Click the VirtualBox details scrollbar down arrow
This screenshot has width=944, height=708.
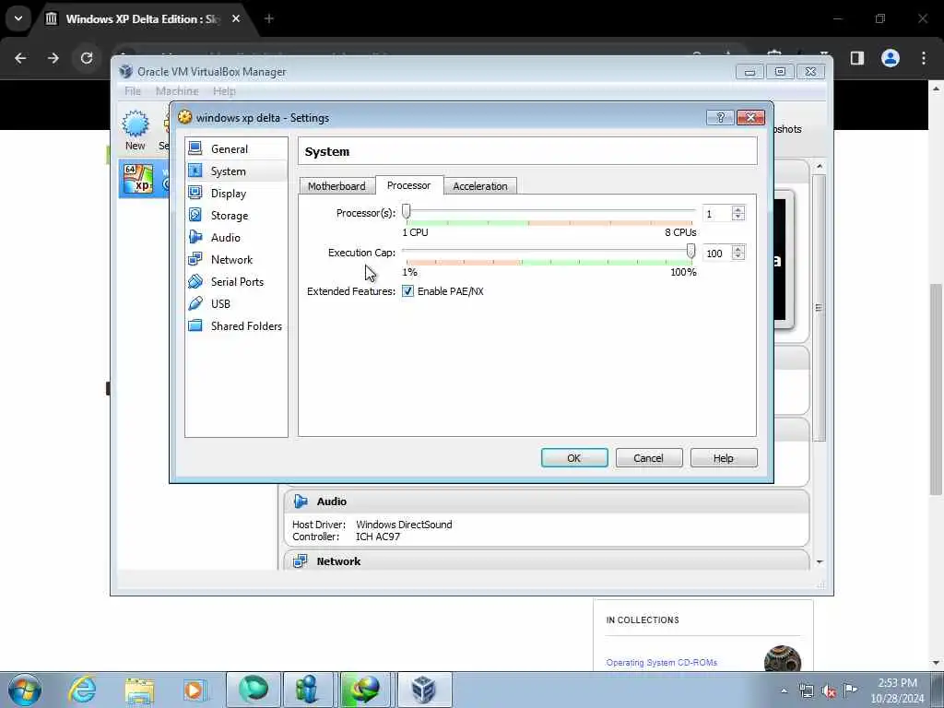coord(820,561)
